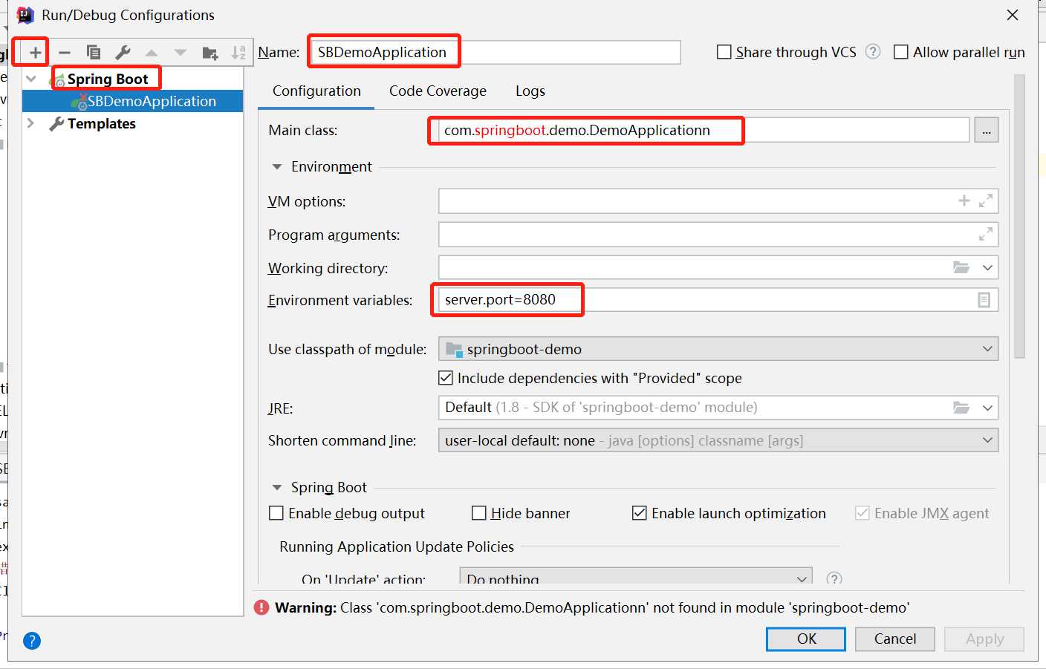
Task: Toggle Enable JMX agent checkbox
Action: pos(863,513)
